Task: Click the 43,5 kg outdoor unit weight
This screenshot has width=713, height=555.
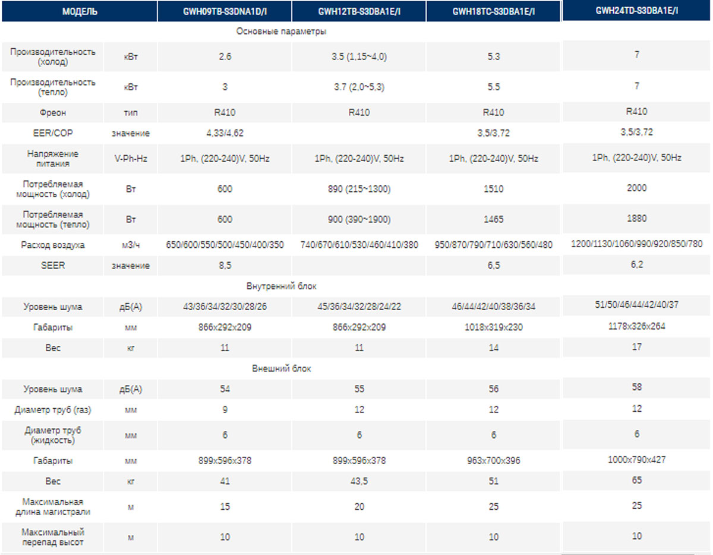Action: click(359, 481)
